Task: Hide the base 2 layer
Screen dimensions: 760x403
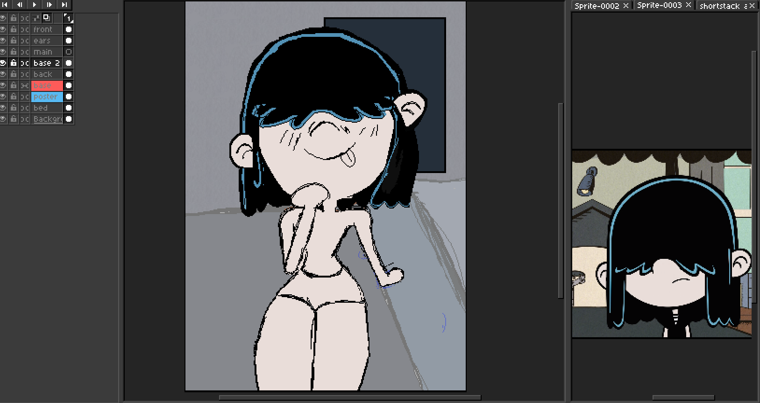Action: click(x=3, y=63)
